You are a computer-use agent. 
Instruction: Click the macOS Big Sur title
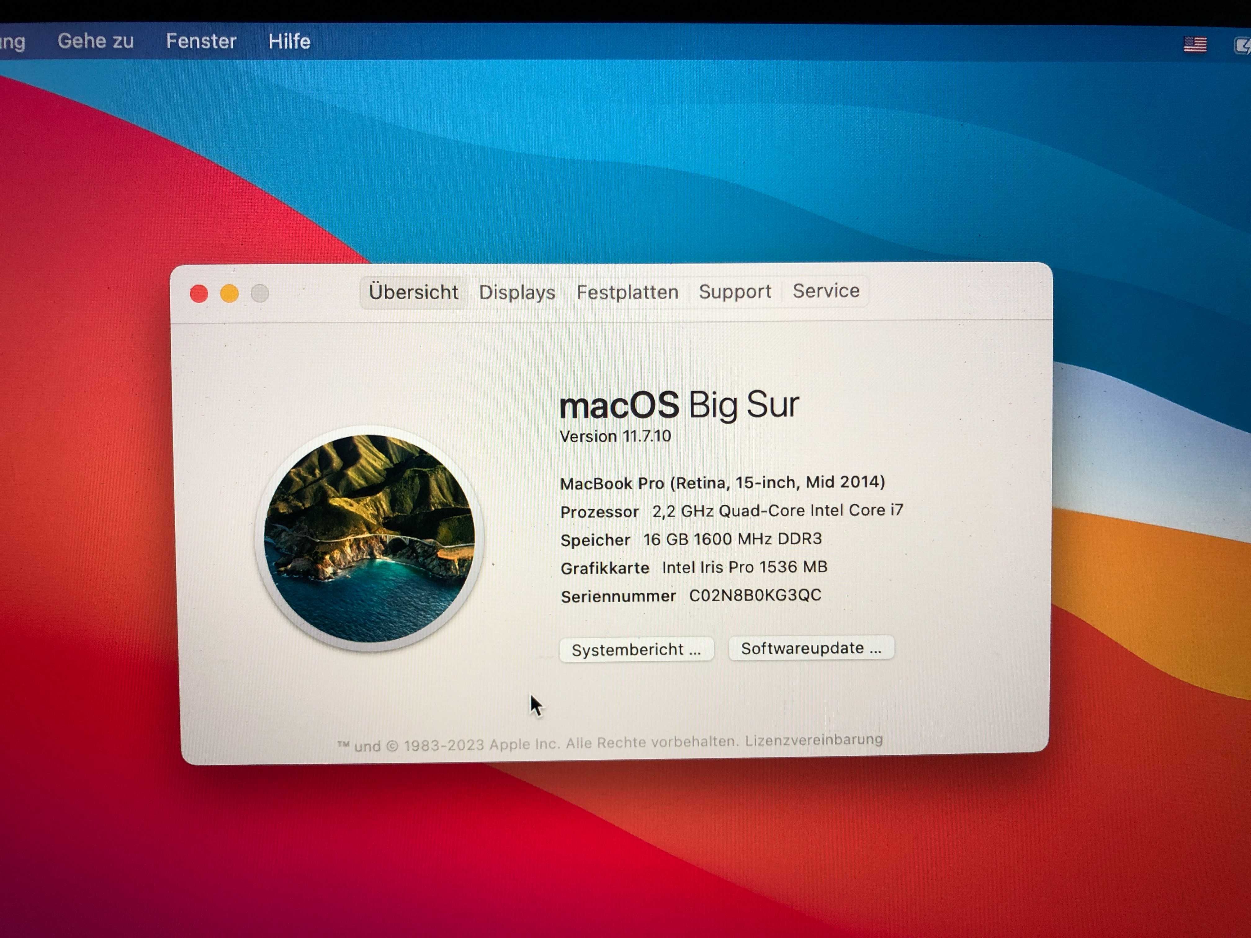679,405
